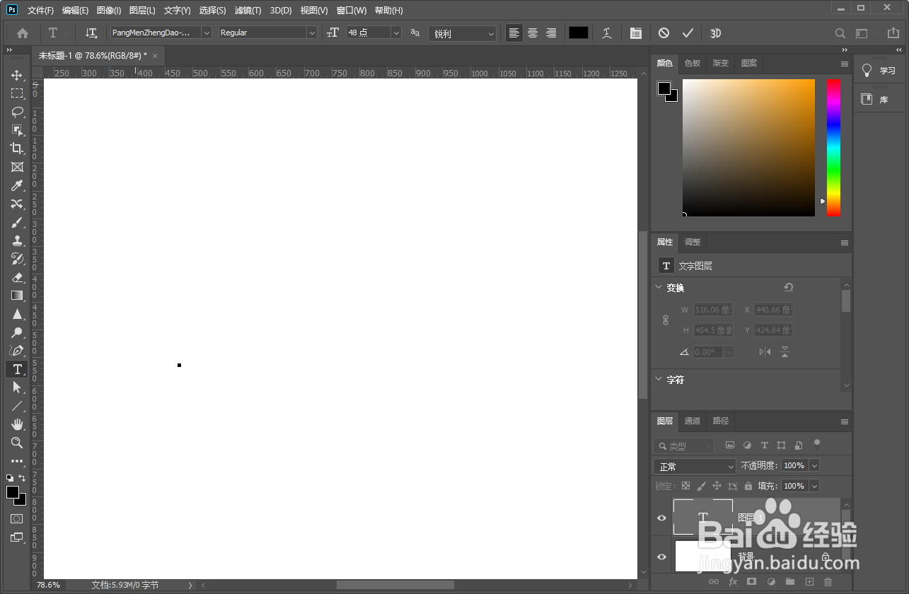
Task: Select the Gradient tool
Action: click(x=17, y=296)
